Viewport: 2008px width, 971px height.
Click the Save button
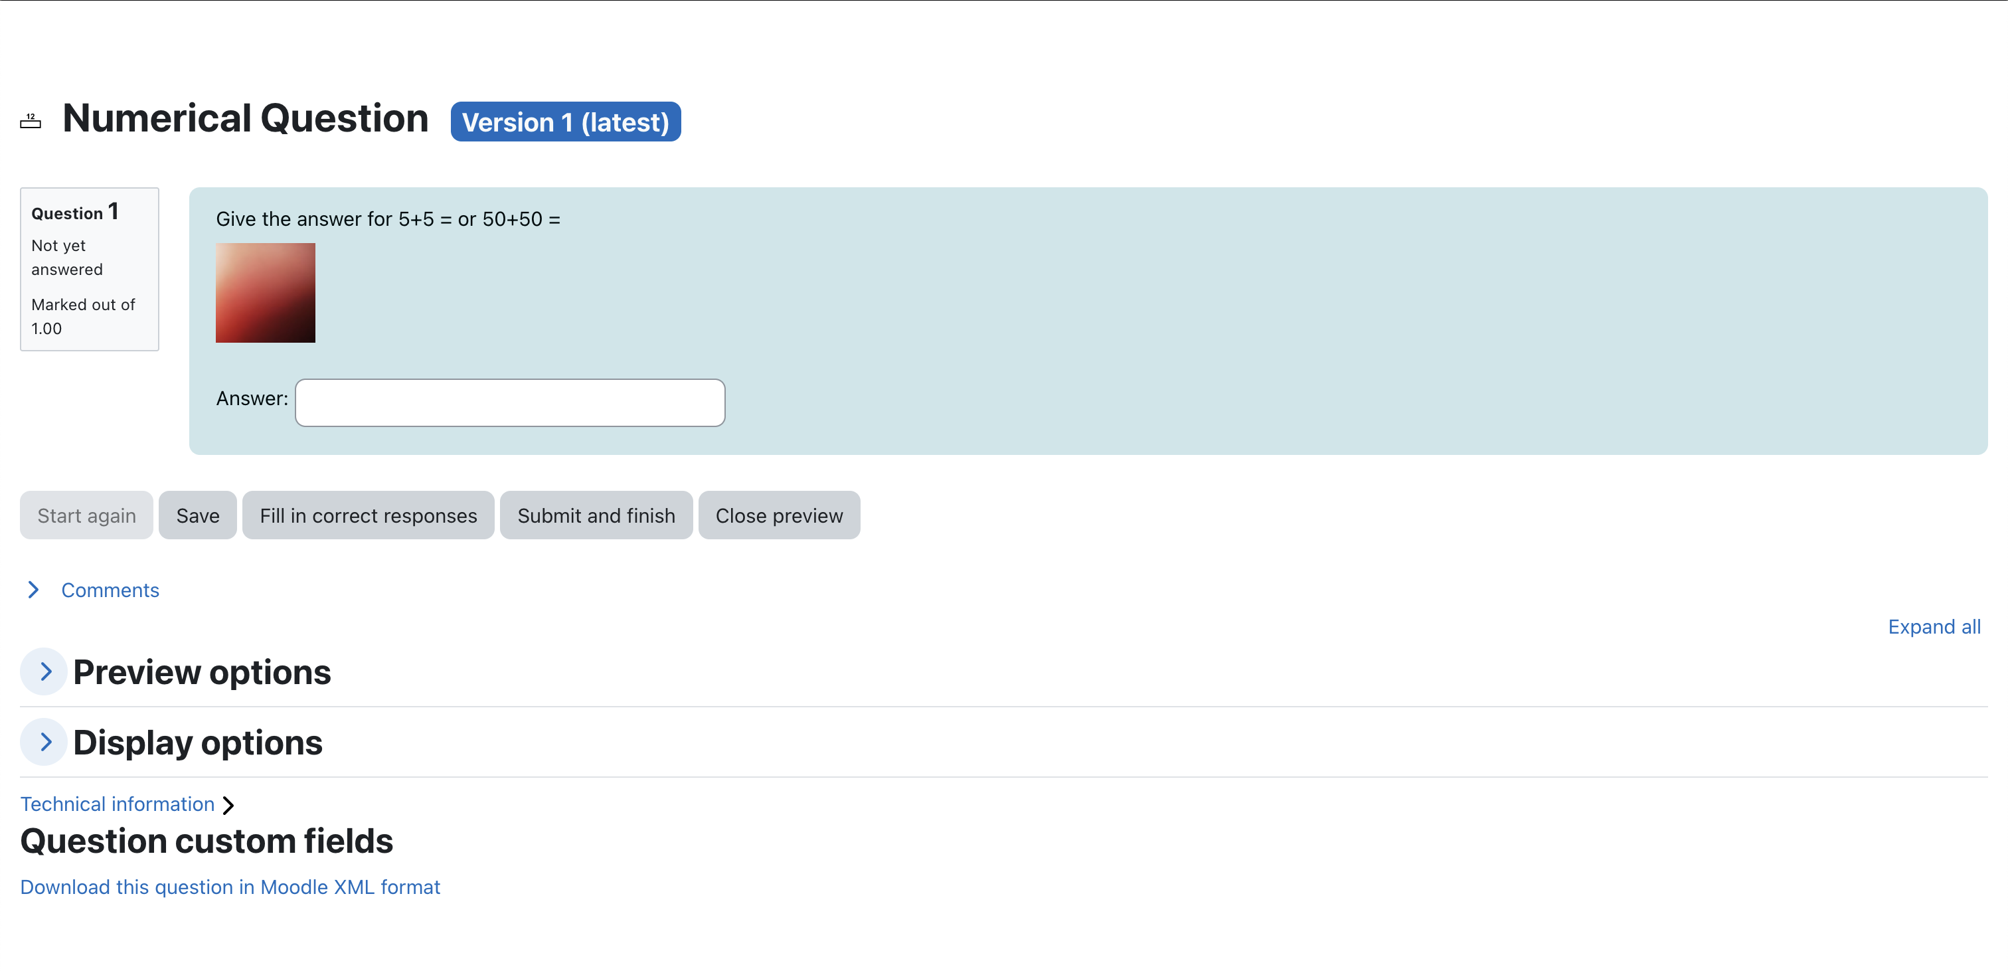click(197, 515)
